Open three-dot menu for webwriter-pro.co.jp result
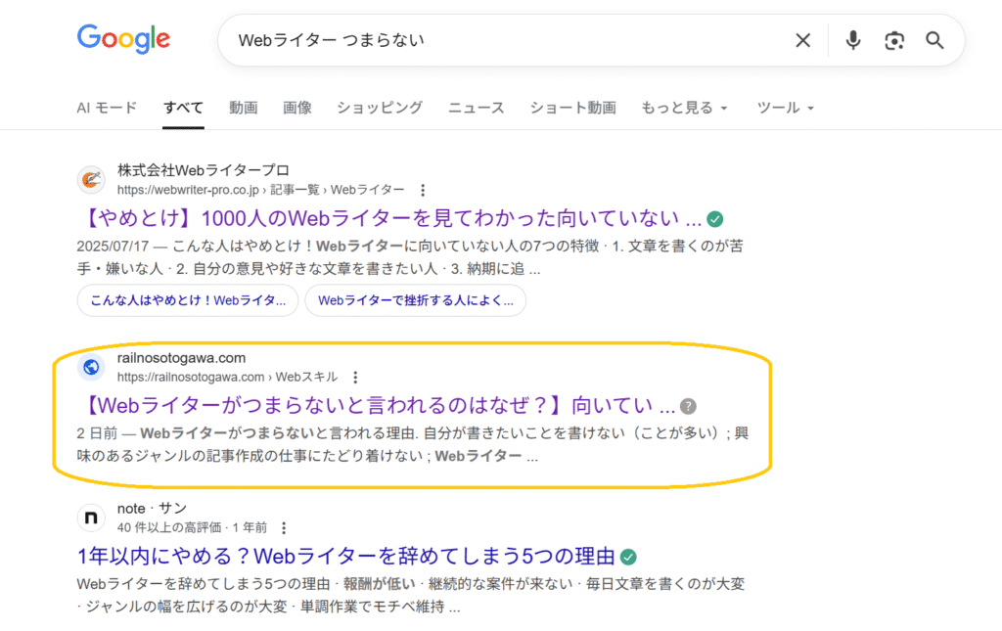1002x631 pixels. point(423,190)
